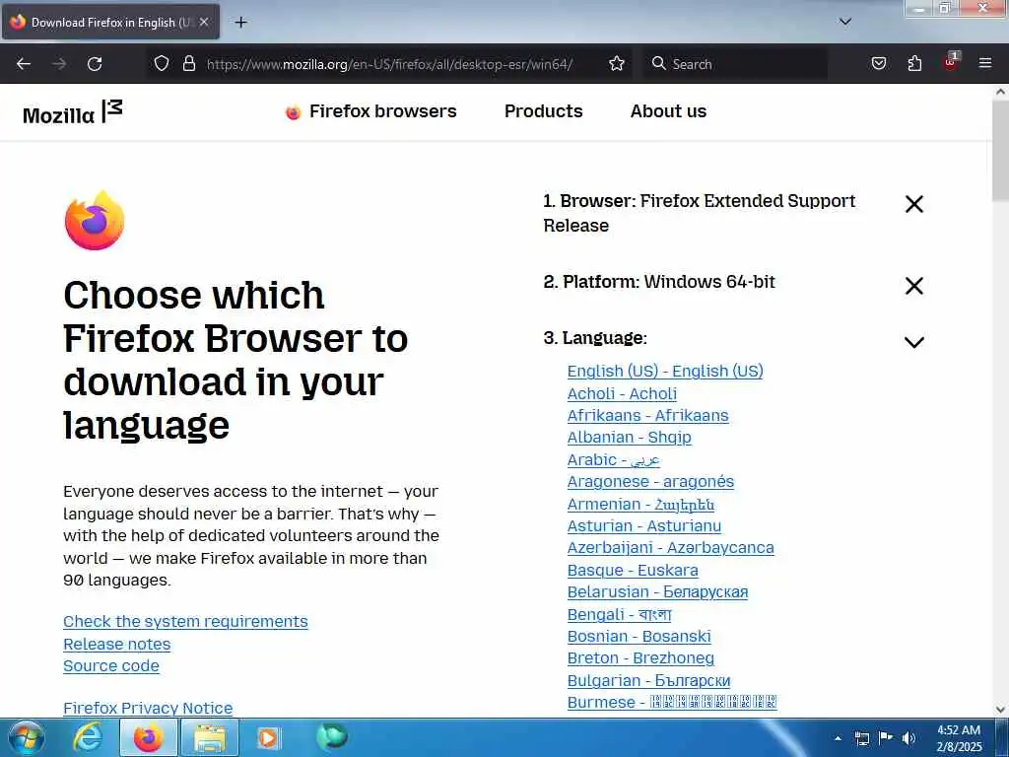
Task: Click the URL address bar
Action: 388,64
